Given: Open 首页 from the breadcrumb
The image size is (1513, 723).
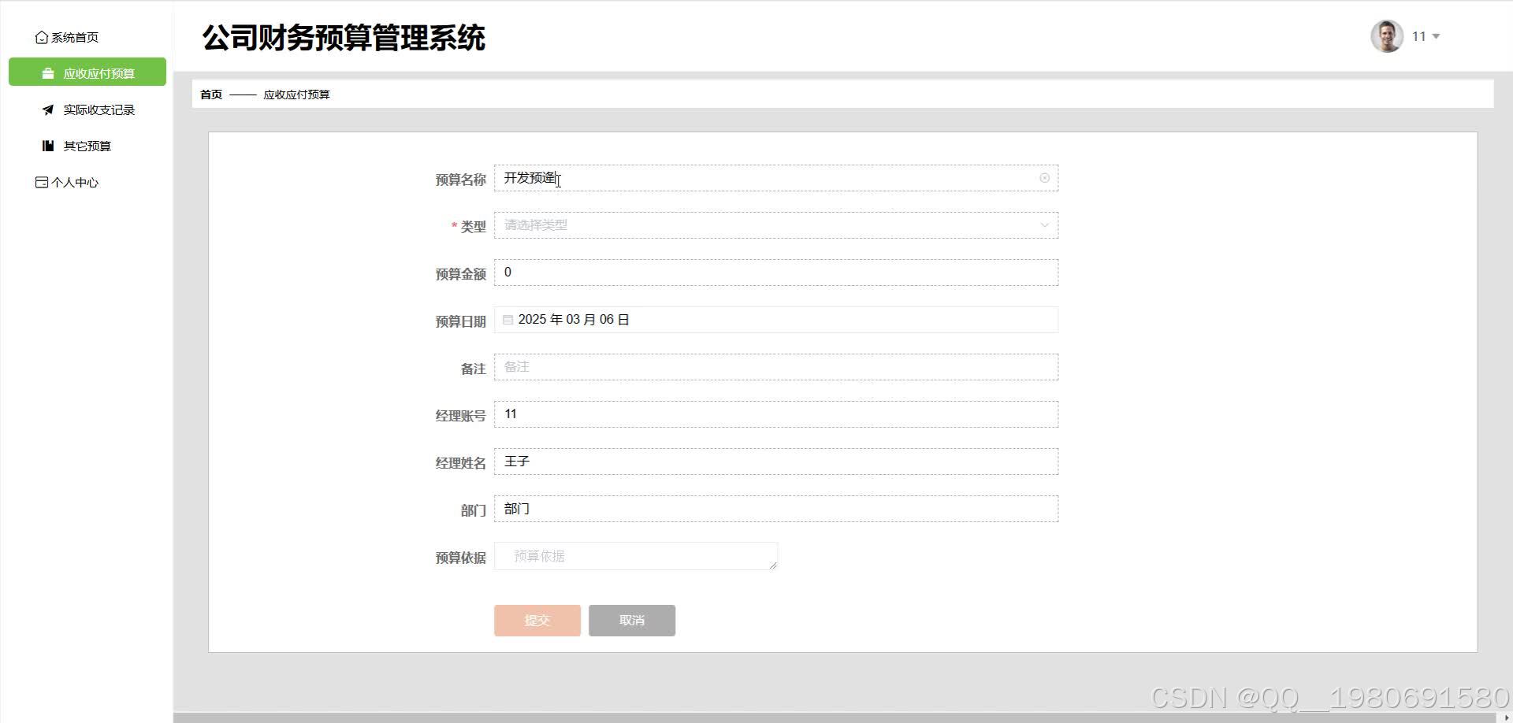Looking at the screenshot, I should [210, 94].
